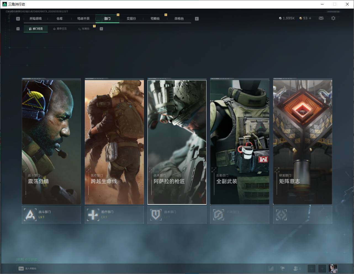Viewport: 354px width, 274px height.
Task: Minimize the 三角洲行动 window
Action: 322,4
